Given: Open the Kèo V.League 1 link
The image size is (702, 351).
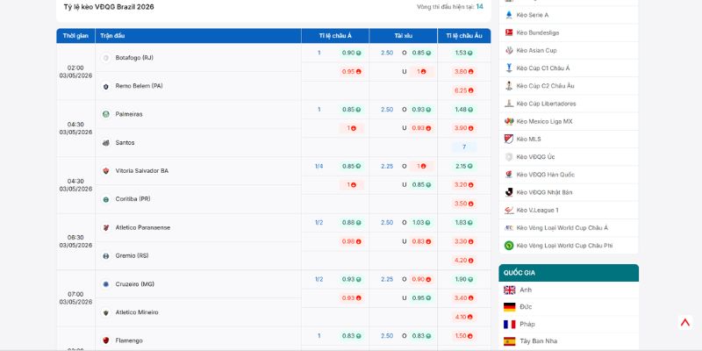Looking at the screenshot, I should coord(537,210).
